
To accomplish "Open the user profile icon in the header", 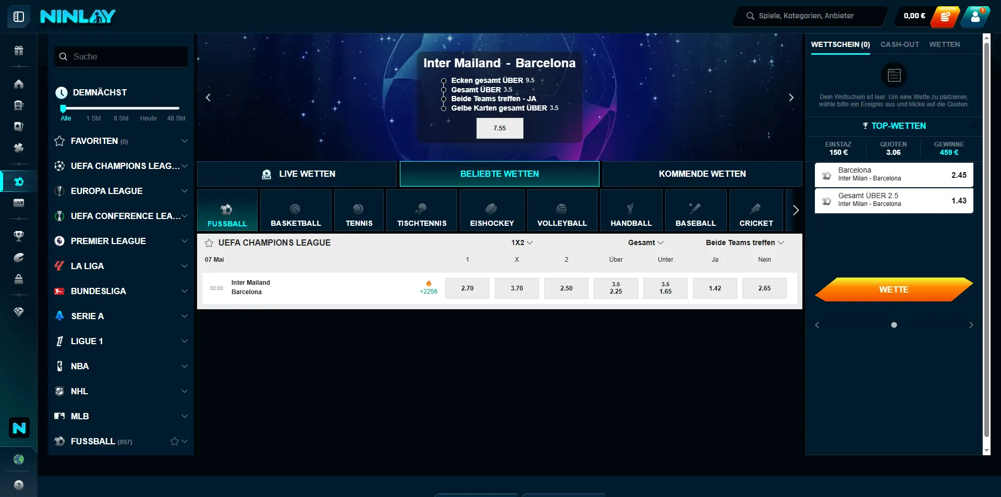I will coord(975,17).
